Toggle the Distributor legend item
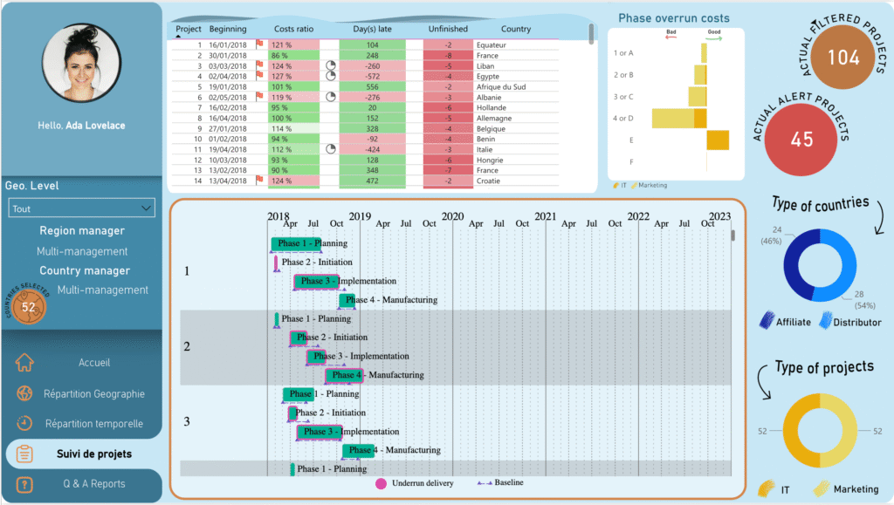The width and height of the screenshot is (894, 505). 850,321
